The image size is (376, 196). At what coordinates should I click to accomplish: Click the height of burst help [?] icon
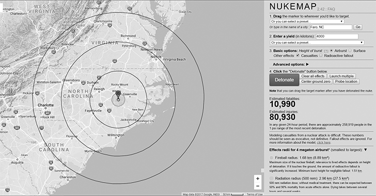point(326,51)
